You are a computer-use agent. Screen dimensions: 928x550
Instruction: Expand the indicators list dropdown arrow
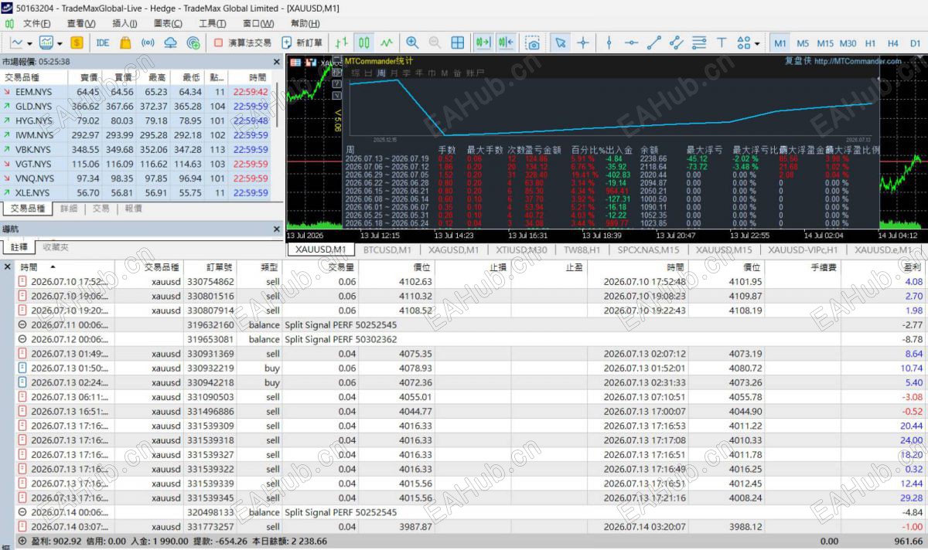pyautogui.click(x=59, y=44)
